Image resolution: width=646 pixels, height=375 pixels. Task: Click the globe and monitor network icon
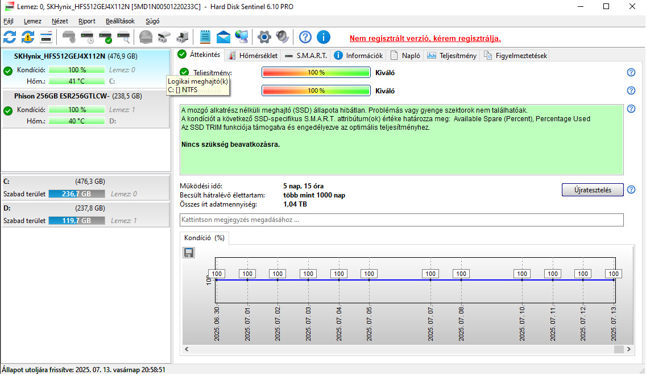[x=242, y=38]
